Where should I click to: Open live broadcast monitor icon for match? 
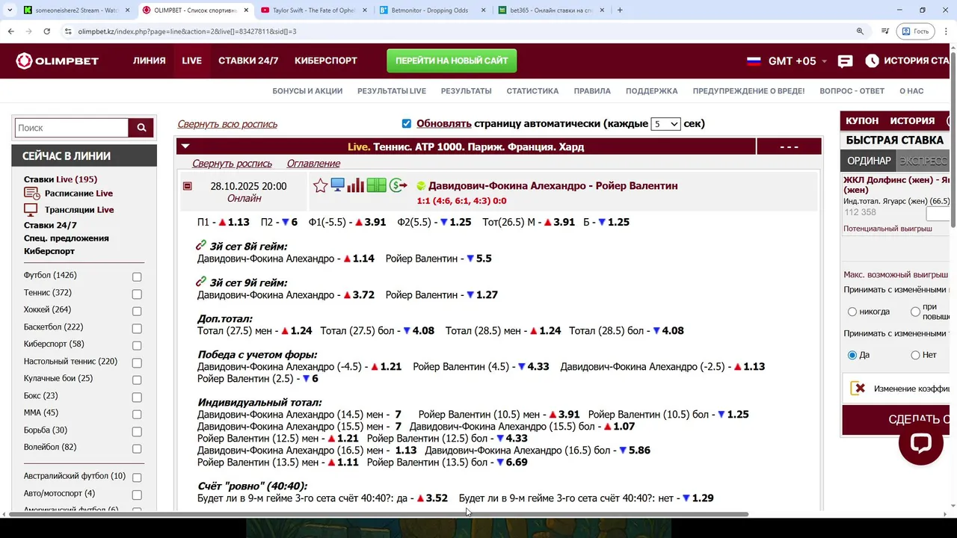click(337, 185)
